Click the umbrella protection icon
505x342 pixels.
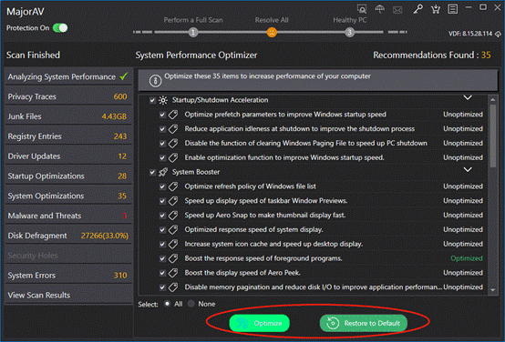click(380, 9)
